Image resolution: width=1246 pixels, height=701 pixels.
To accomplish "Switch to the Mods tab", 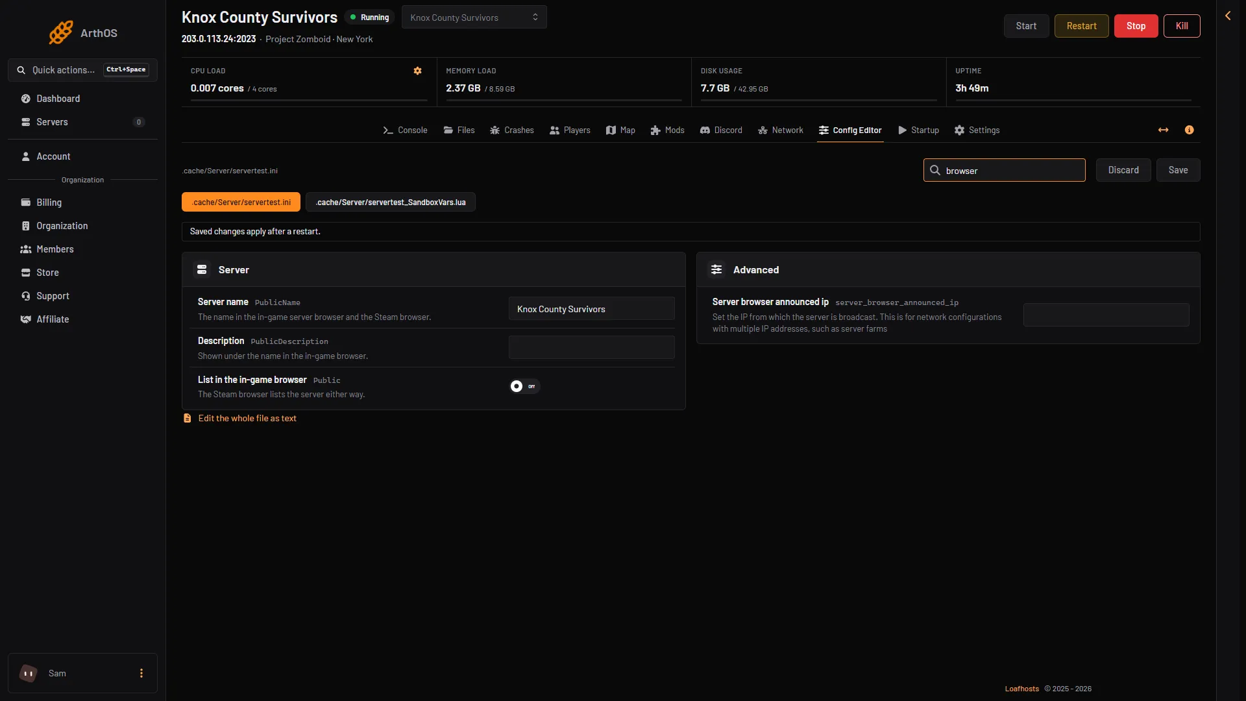I will [x=667, y=130].
